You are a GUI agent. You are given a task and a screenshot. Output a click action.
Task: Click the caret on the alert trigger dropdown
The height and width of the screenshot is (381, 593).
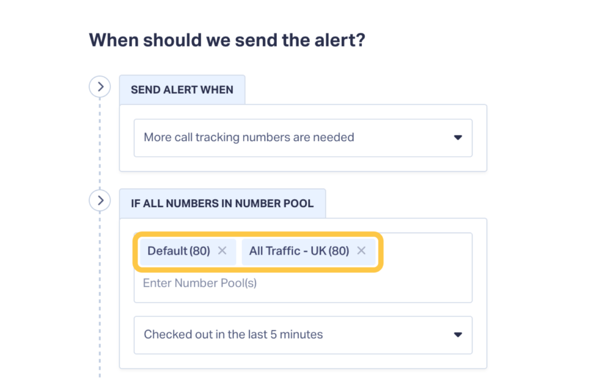457,137
